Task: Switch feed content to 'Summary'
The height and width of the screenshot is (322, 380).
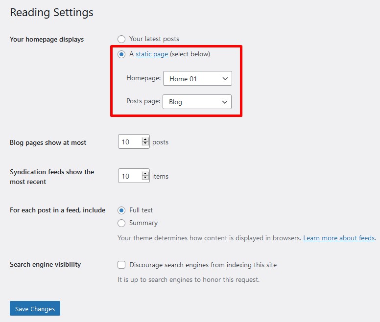Action: tap(121, 223)
